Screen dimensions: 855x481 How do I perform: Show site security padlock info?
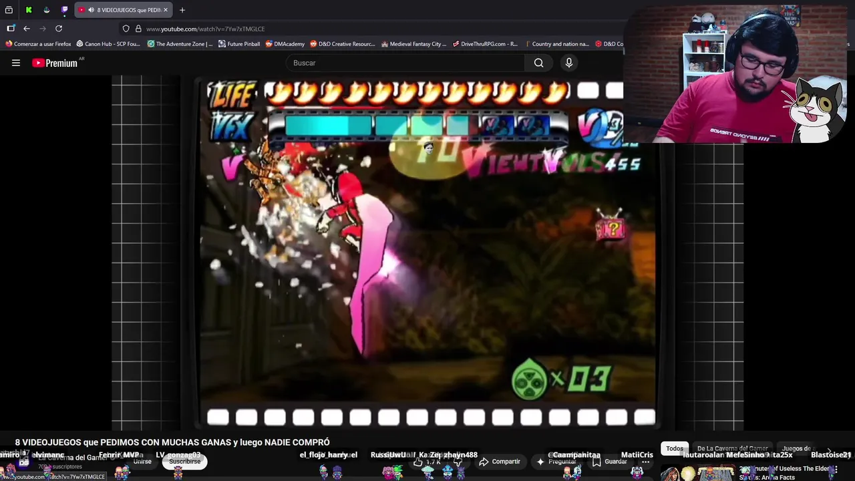tap(138, 29)
